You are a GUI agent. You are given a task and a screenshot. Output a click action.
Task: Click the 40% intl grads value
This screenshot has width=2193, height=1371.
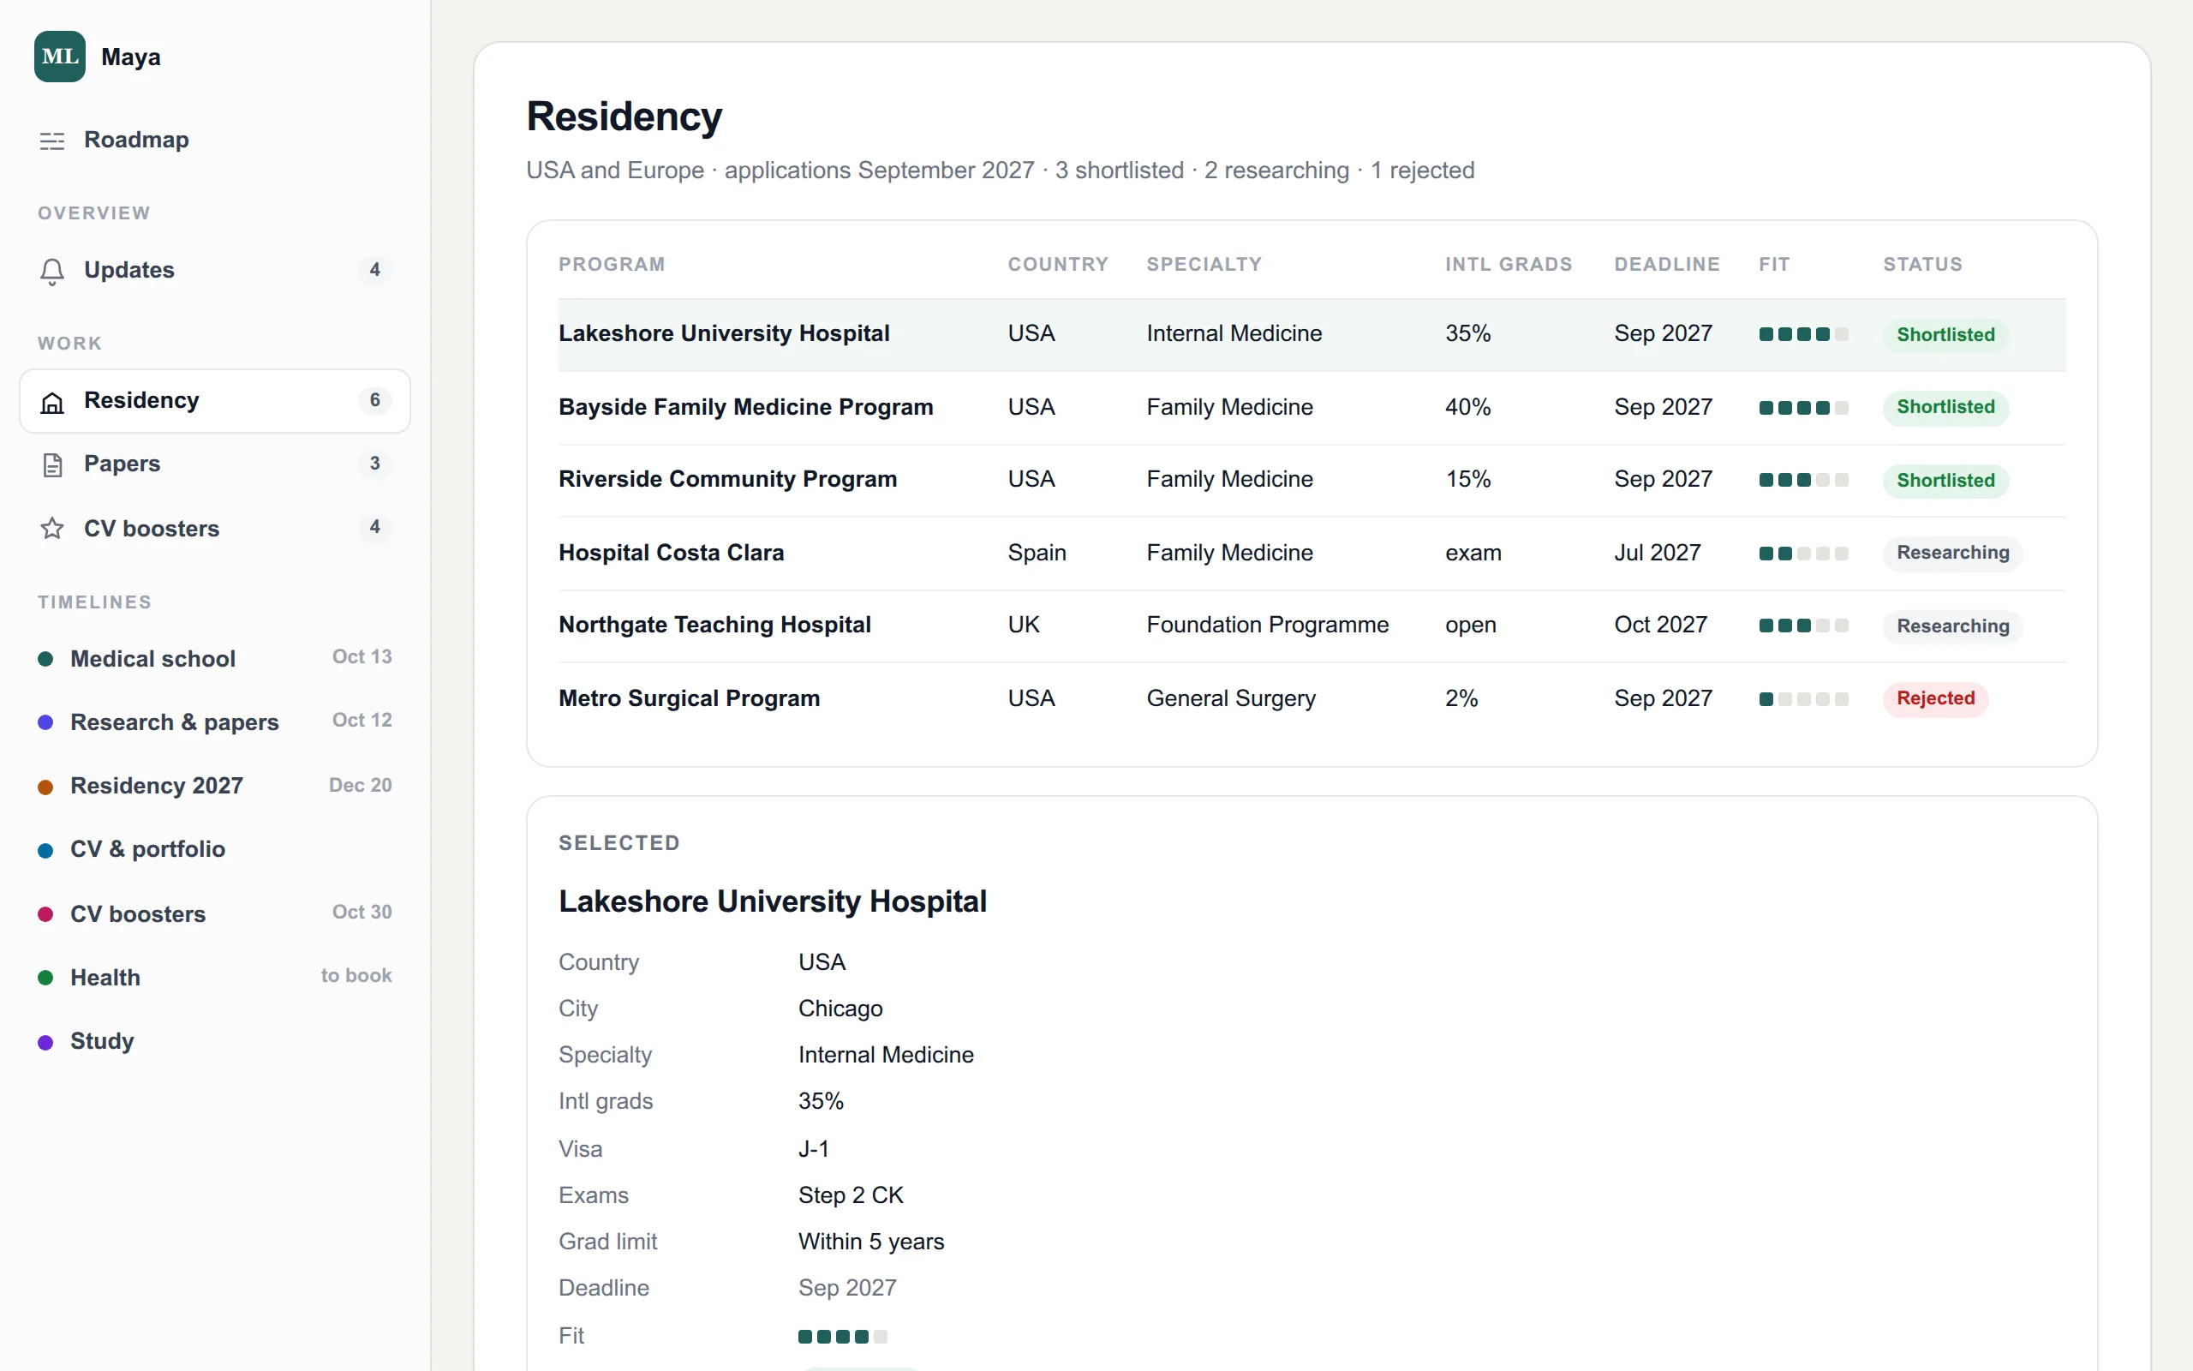tap(1468, 407)
